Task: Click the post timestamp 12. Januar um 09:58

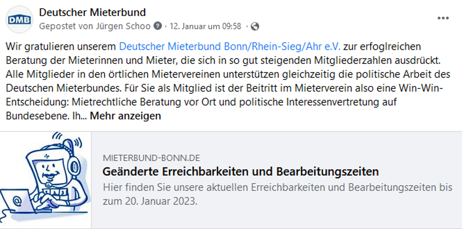Action: pyautogui.click(x=205, y=26)
